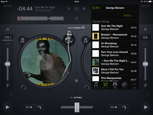Viewport: 153px width, 115px height.
Task: Tap the left turntable record
Action: coord(45,62)
